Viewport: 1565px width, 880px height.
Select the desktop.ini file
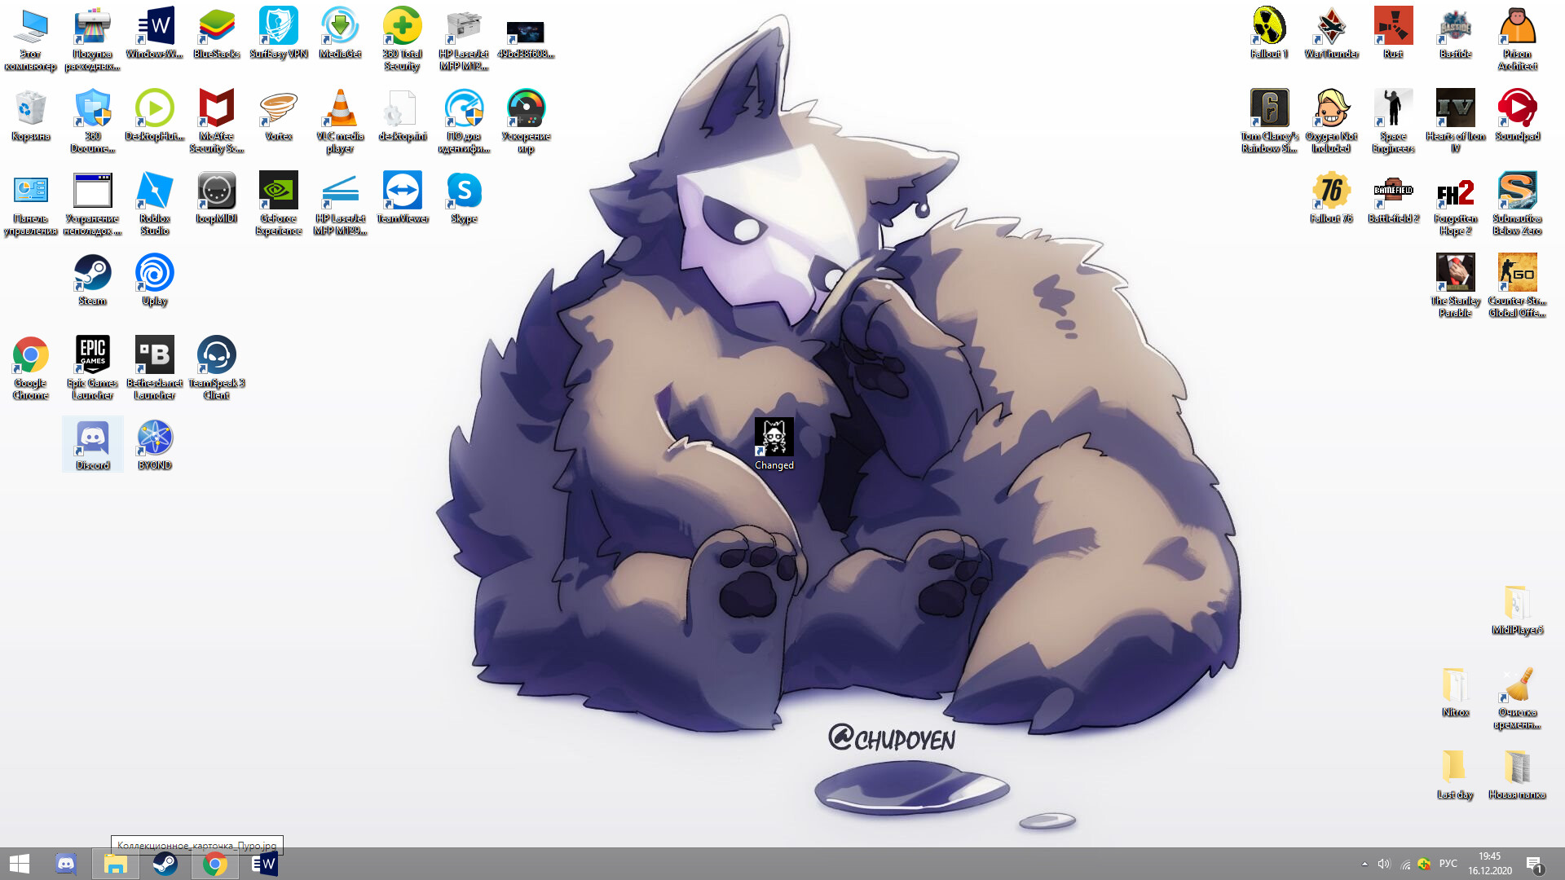[402, 115]
